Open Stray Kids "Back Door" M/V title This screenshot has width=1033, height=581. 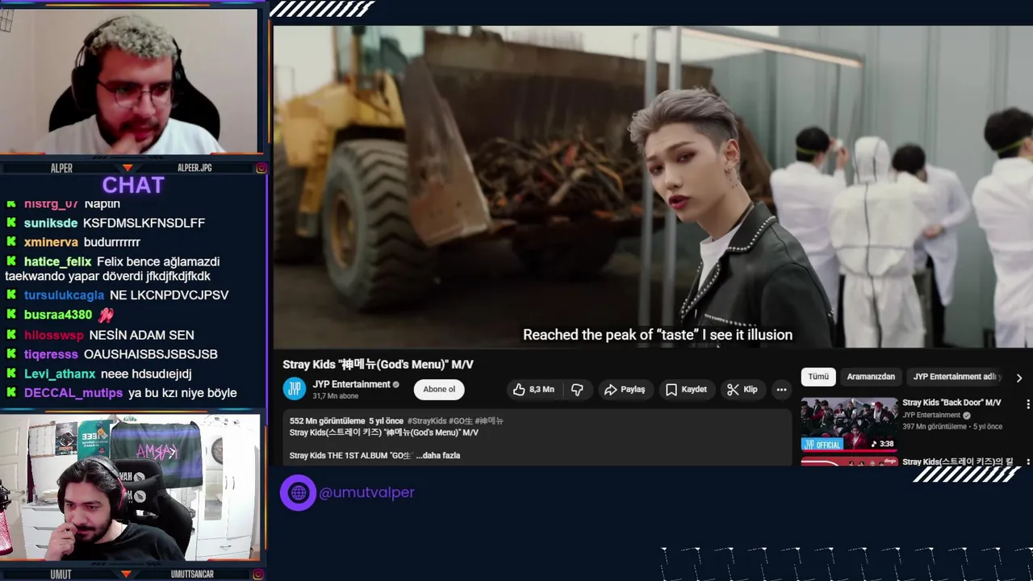click(951, 402)
